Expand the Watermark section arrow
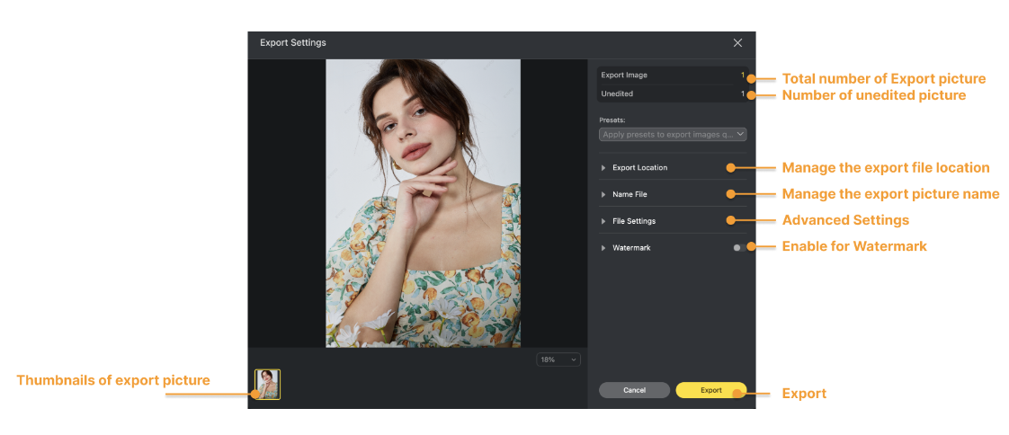The height and width of the screenshot is (435, 1009). point(603,248)
